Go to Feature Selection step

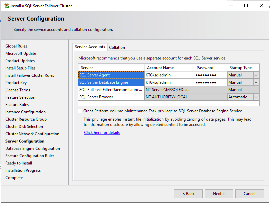[20, 97]
